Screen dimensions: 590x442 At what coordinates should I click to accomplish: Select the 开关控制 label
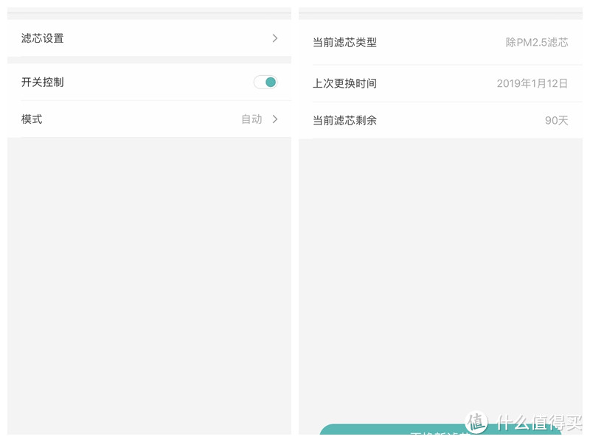tap(43, 83)
